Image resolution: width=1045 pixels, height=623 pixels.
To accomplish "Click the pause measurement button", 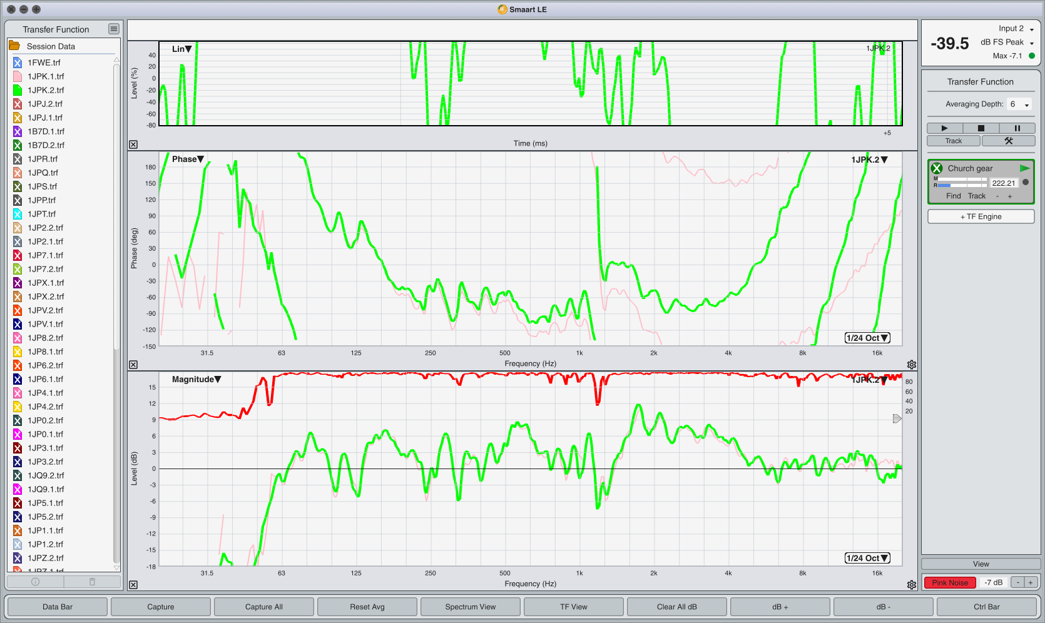I will point(1017,128).
